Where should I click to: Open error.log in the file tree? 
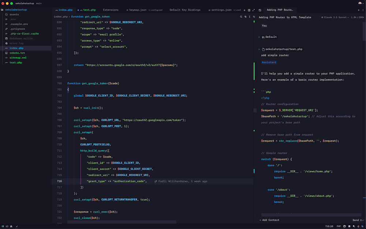(26, 43)
